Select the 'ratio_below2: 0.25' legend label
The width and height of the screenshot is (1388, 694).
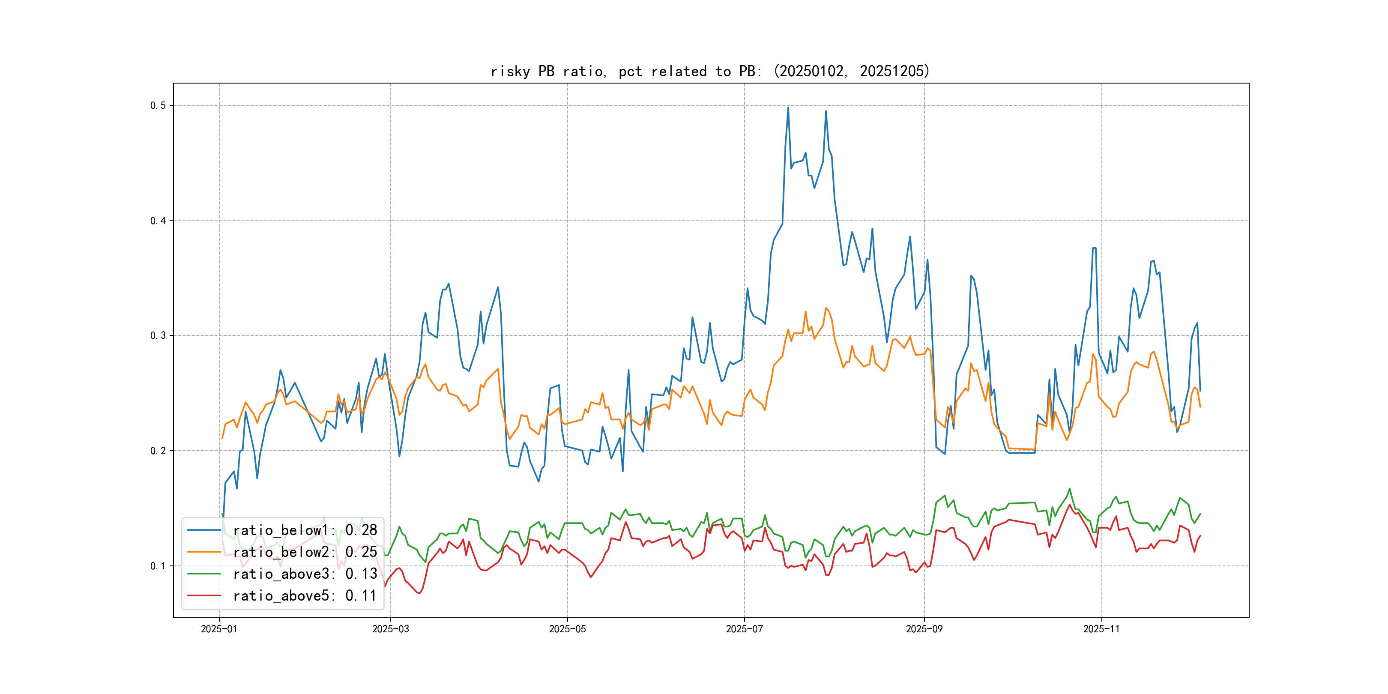pyautogui.click(x=305, y=552)
